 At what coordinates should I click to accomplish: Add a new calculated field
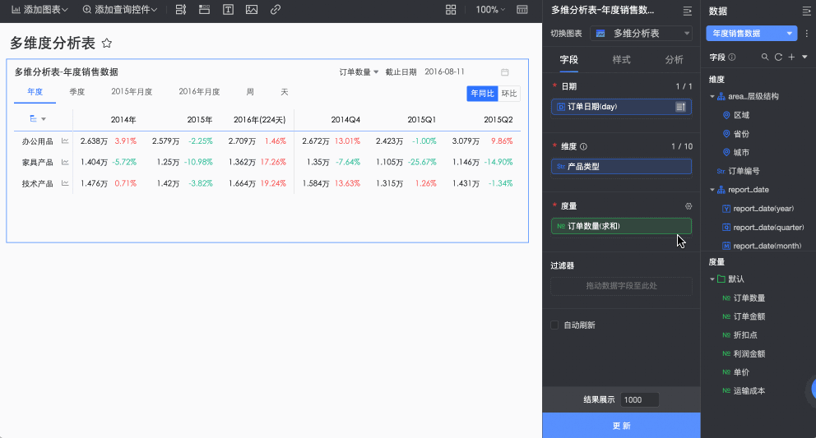click(791, 58)
